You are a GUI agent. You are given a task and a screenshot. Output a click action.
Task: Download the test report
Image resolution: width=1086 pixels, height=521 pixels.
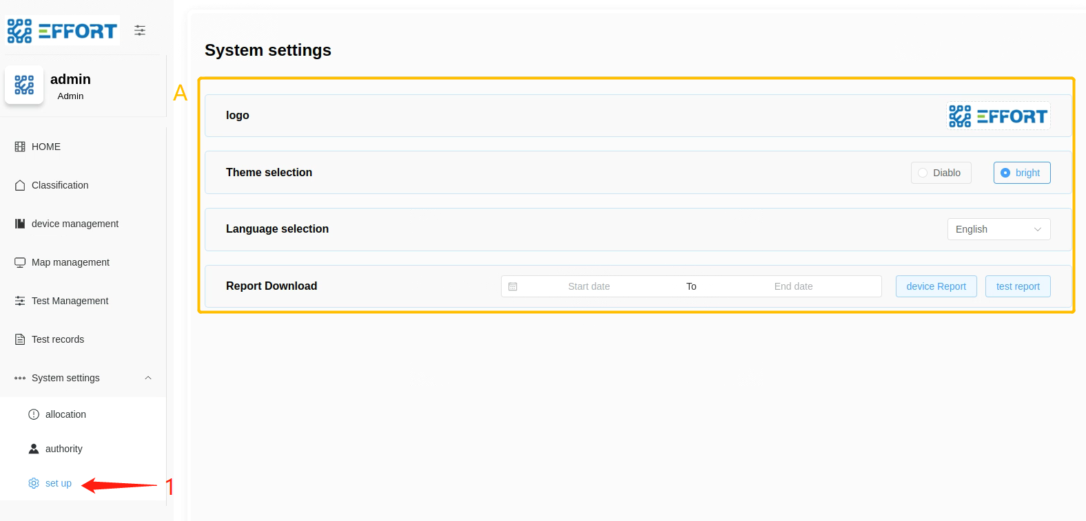[x=1017, y=286]
